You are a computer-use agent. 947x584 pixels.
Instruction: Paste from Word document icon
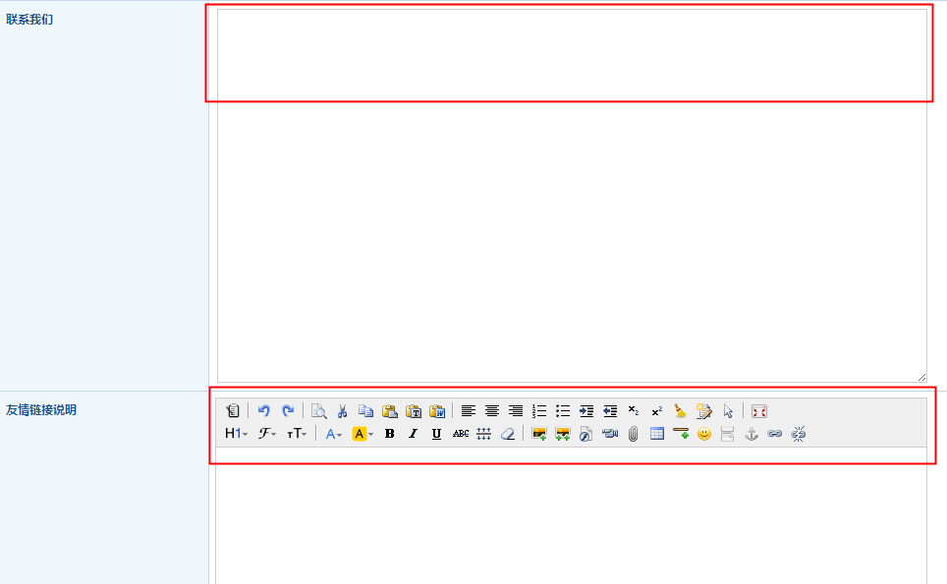pyautogui.click(x=437, y=411)
